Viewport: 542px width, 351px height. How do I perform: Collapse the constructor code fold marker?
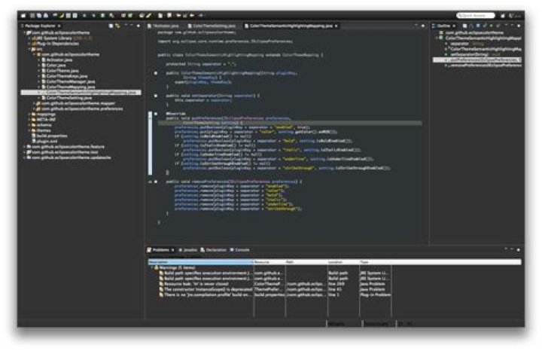(x=156, y=73)
